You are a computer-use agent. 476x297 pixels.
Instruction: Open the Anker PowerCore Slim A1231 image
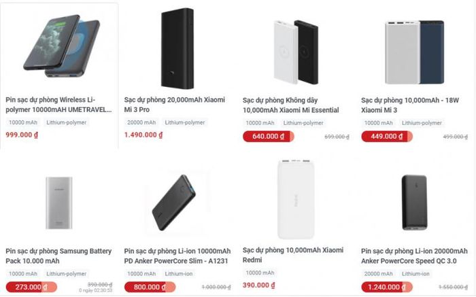[173, 203]
